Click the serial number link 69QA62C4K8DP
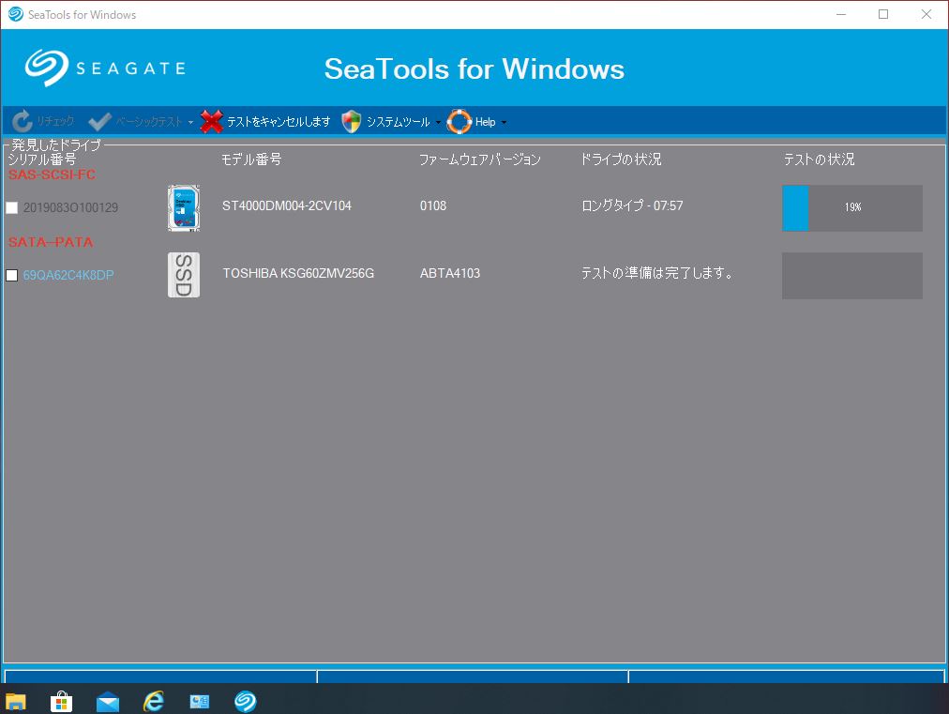Viewport: 949px width, 714px height. (68, 275)
